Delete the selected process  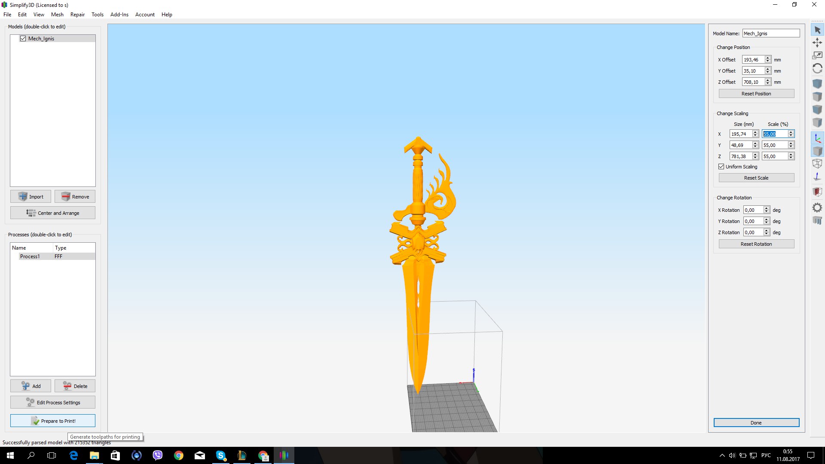click(x=75, y=386)
